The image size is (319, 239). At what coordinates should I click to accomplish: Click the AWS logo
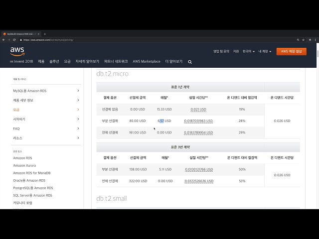(x=17, y=51)
